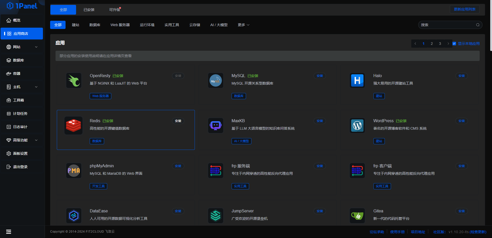Select 应用商店 in the sidebar
The height and width of the screenshot is (238, 492).
pyautogui.click(x=22, y=34)
